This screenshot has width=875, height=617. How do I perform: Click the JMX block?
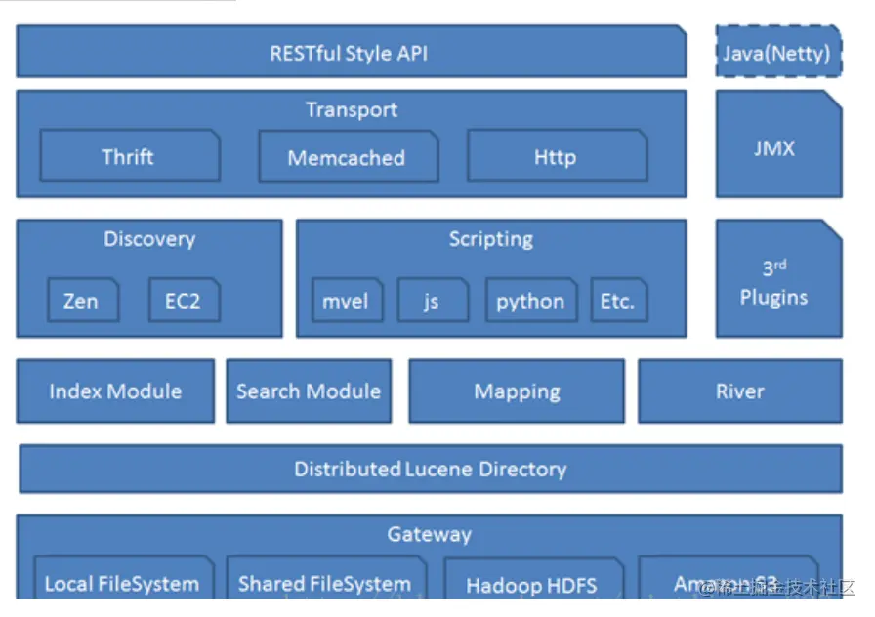click(779, 144)
